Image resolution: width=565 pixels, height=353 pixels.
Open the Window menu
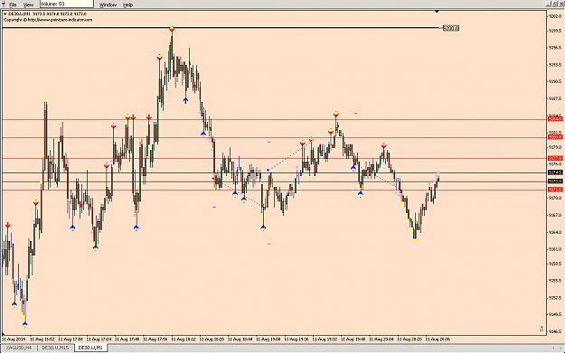click(108, 5)
